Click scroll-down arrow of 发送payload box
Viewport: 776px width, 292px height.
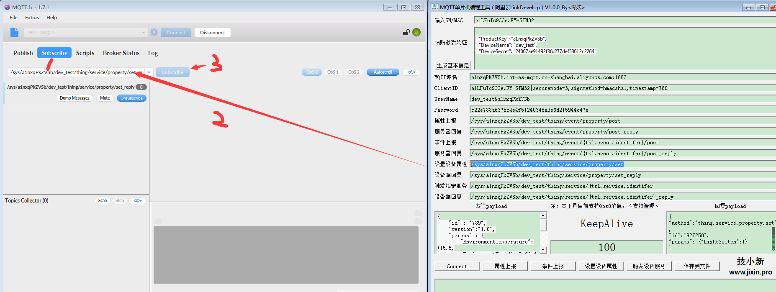point(543,250)
